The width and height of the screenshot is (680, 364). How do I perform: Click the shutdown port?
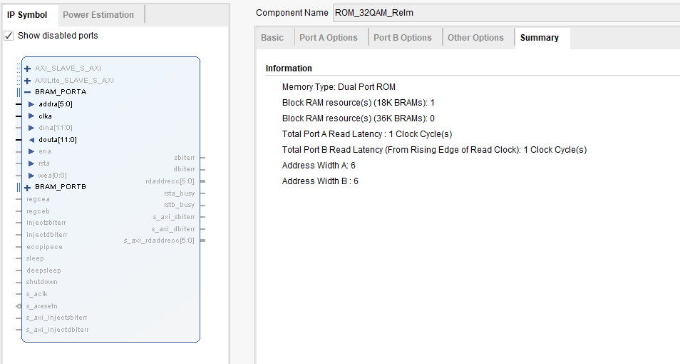42,282
